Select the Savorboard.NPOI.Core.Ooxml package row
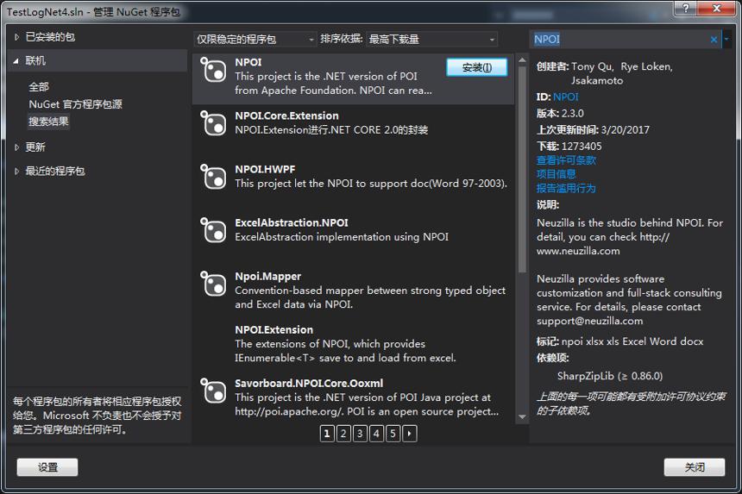 click(353, 397)
